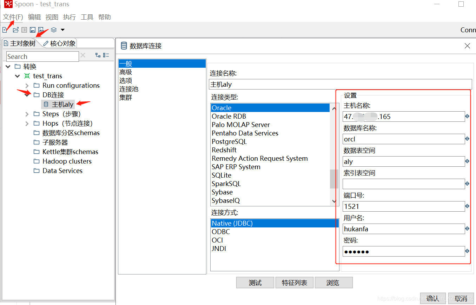Click the 浏览 button
Screen dimensions: 476x305
[x=334, y=283]
